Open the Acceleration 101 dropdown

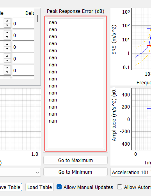point(131,172)
